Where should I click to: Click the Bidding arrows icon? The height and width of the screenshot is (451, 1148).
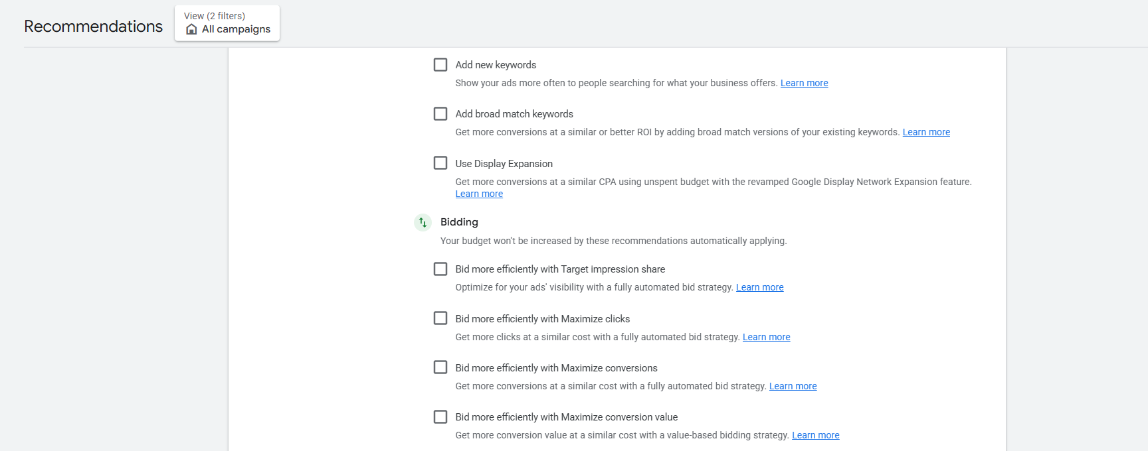point(423,222)
